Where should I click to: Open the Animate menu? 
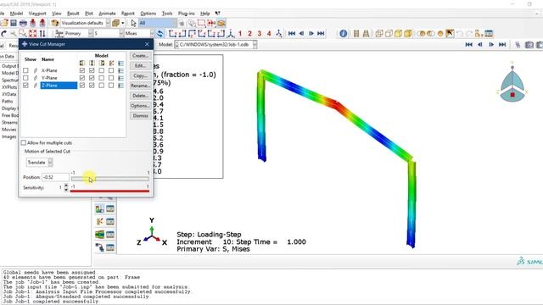pyautogui.click(x=107, y=14)
